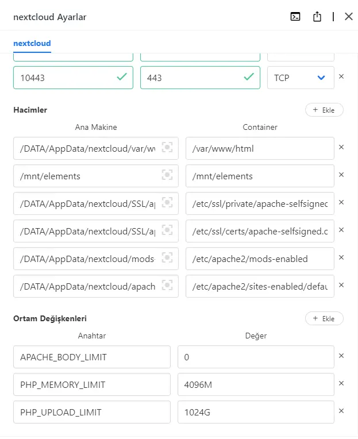Edit the PHP_UPLOAD_LIMIT key field

pos(92,412)
